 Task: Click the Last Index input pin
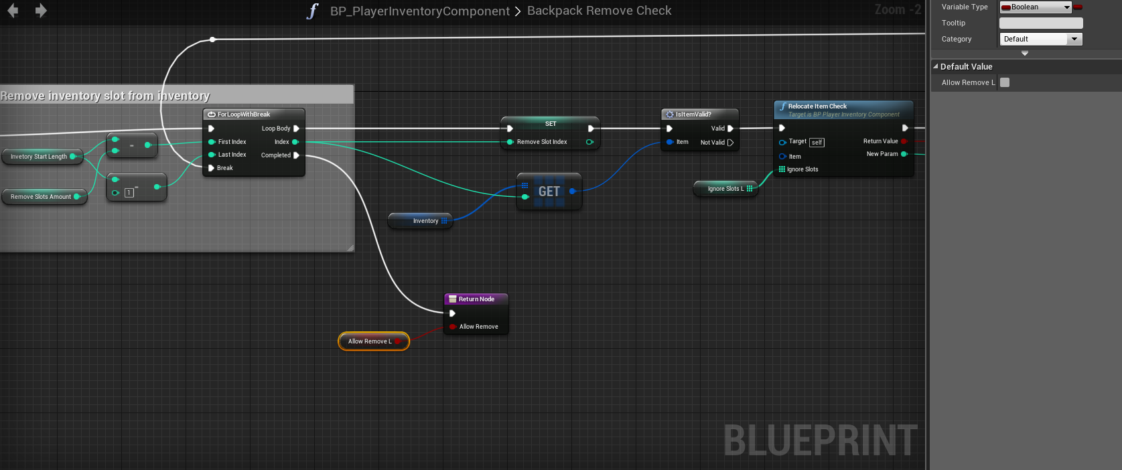point(212,155)
